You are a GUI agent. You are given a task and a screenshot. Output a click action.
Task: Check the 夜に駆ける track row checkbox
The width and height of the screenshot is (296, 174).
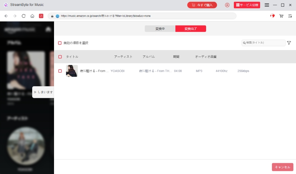(x=60, y=71)
